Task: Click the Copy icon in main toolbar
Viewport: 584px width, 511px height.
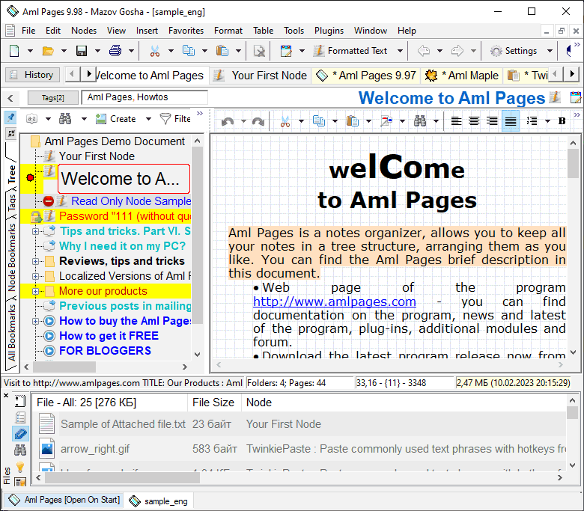Action: coord(189,51)
